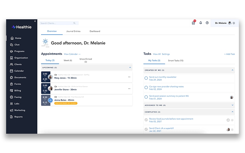Viewport: 245px width, 153px height.
Task: Click the notifications bell icon
Action: [x=201, y=23]
